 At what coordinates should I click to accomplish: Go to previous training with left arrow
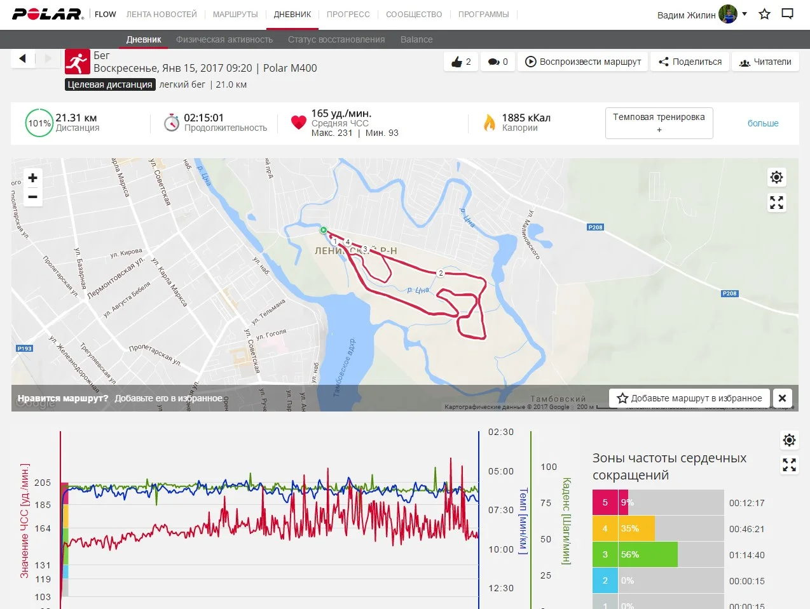(x=23, y=59)
